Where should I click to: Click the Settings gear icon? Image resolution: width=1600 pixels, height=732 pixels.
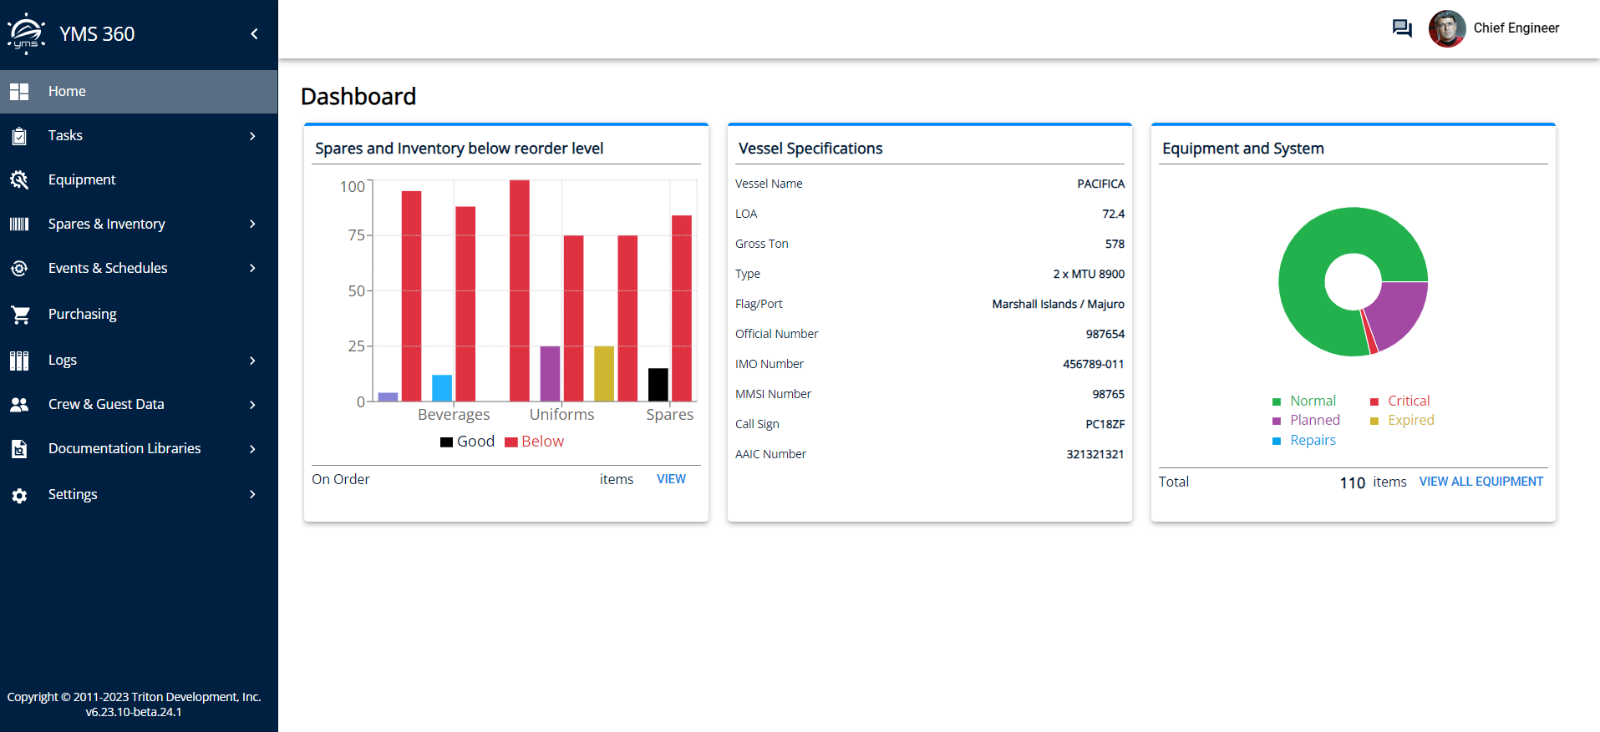(x=19, y=495)
